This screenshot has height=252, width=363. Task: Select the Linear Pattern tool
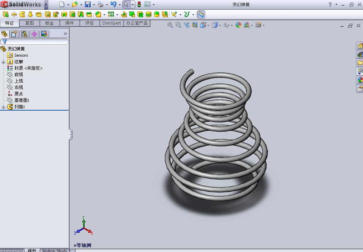pyautogui.click(x=111, y=14)
